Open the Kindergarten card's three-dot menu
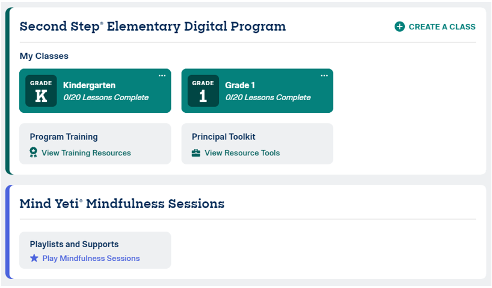The height and width of the screenshot is (288, 492). pyautogui.click(x=162, y=76)
